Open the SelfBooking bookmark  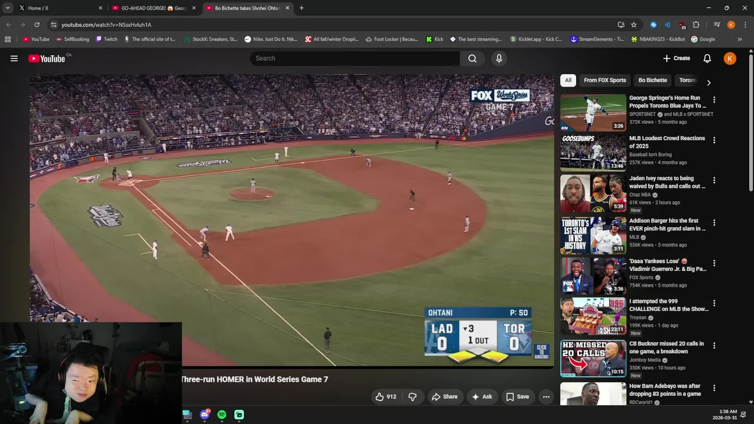[x=72, y=39]
